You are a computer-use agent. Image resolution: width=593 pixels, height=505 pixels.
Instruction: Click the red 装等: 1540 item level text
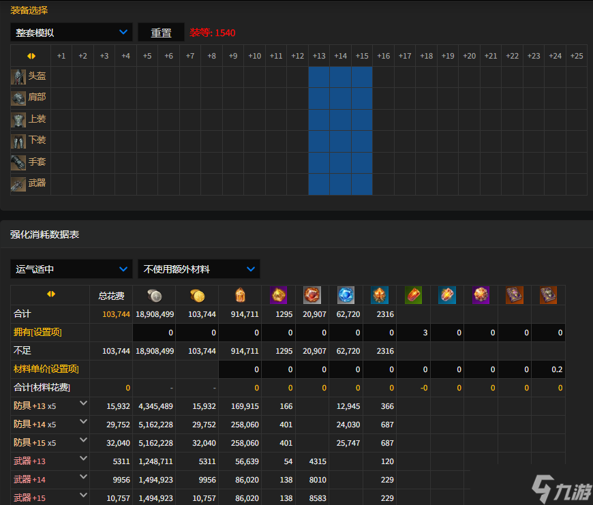tap(213, 33)
